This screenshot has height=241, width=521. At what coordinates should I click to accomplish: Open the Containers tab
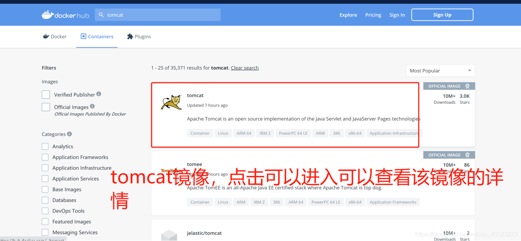97,36
